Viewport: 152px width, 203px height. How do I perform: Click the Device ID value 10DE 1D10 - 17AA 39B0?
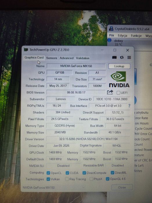(112, 99)
